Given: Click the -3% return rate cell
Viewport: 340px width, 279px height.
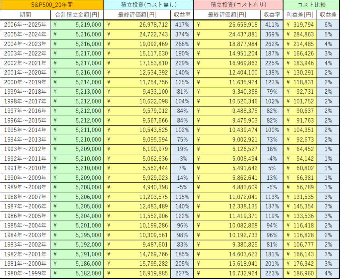Looking at the screenshot, I should tap(182, 159).
